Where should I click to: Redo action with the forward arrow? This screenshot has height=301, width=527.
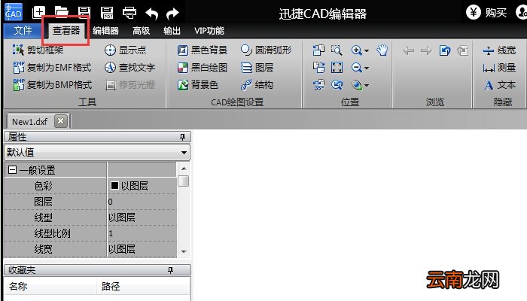click(x=172, y=14)
